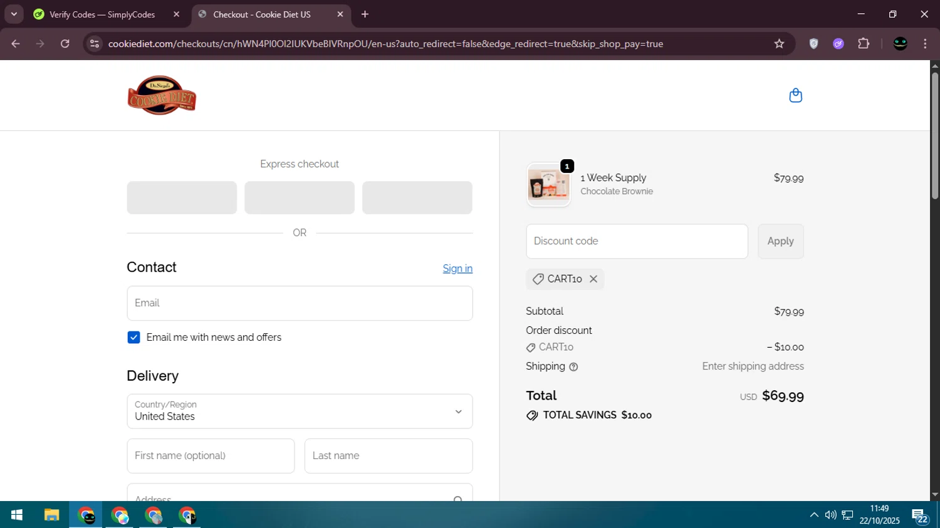The image size is (940, 528).
Task: Click the Enter shipping address text
Action: [x=753, y=366]
